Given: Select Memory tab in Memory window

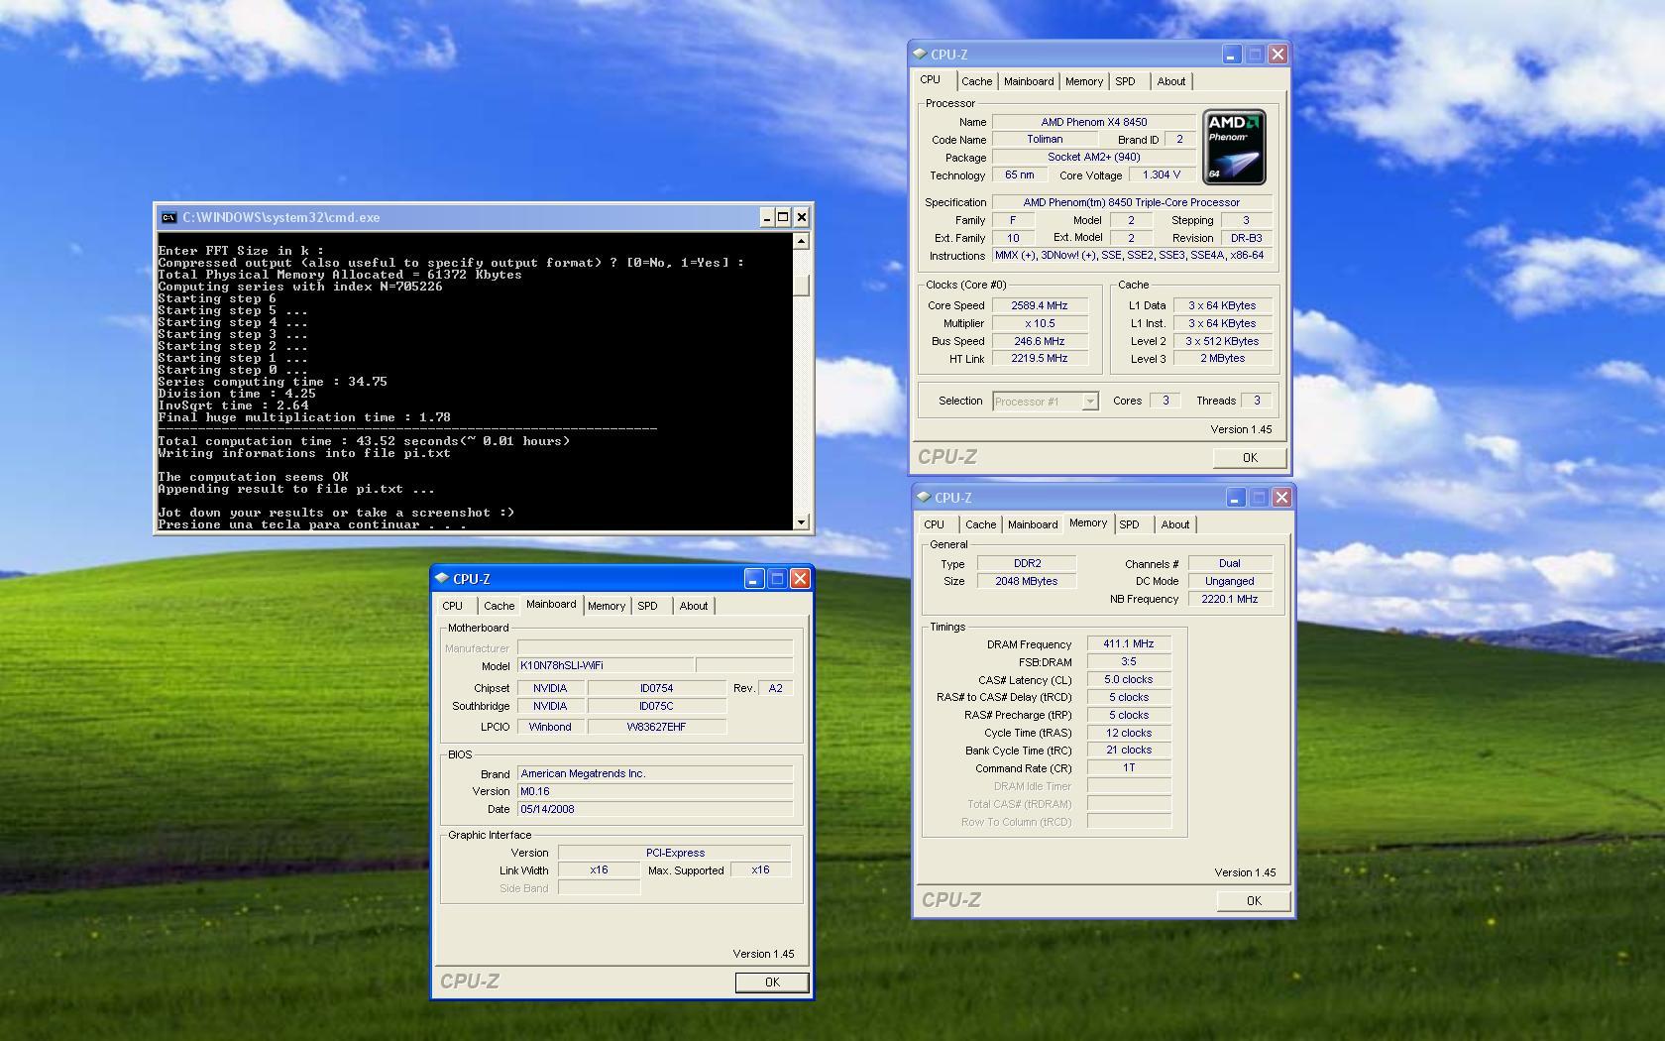Looking at the screenshot, I should tap(1088, 522).
